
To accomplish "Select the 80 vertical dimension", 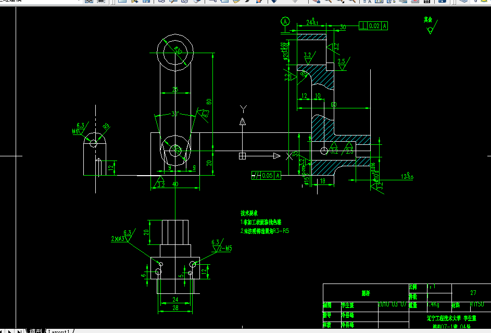I will tap(209, 102).
